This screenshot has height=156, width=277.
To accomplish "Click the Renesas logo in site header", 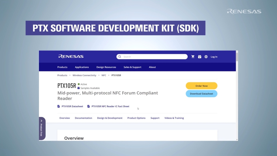I will click(x=71, y=56).
